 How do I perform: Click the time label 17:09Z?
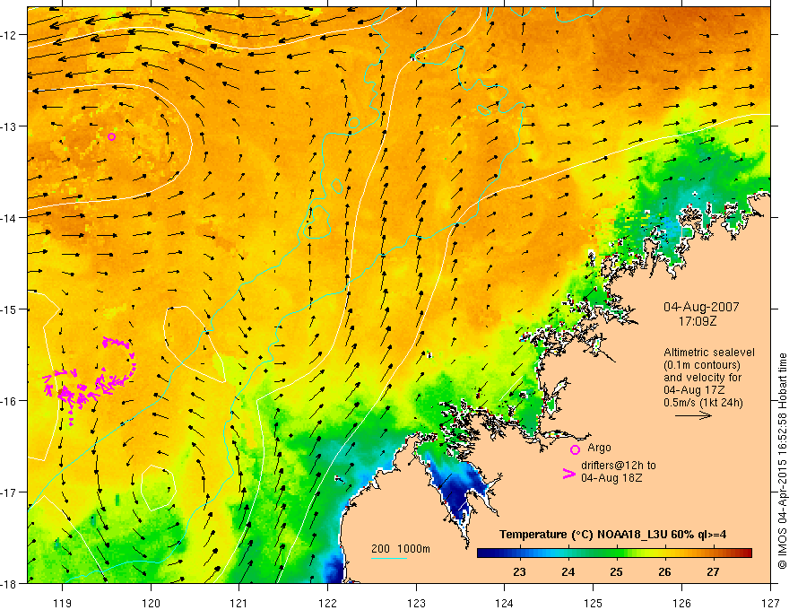(698, 320)
